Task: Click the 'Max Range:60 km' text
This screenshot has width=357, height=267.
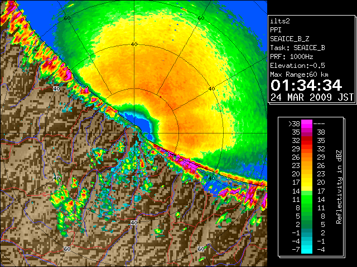Action: click(299, 75)
